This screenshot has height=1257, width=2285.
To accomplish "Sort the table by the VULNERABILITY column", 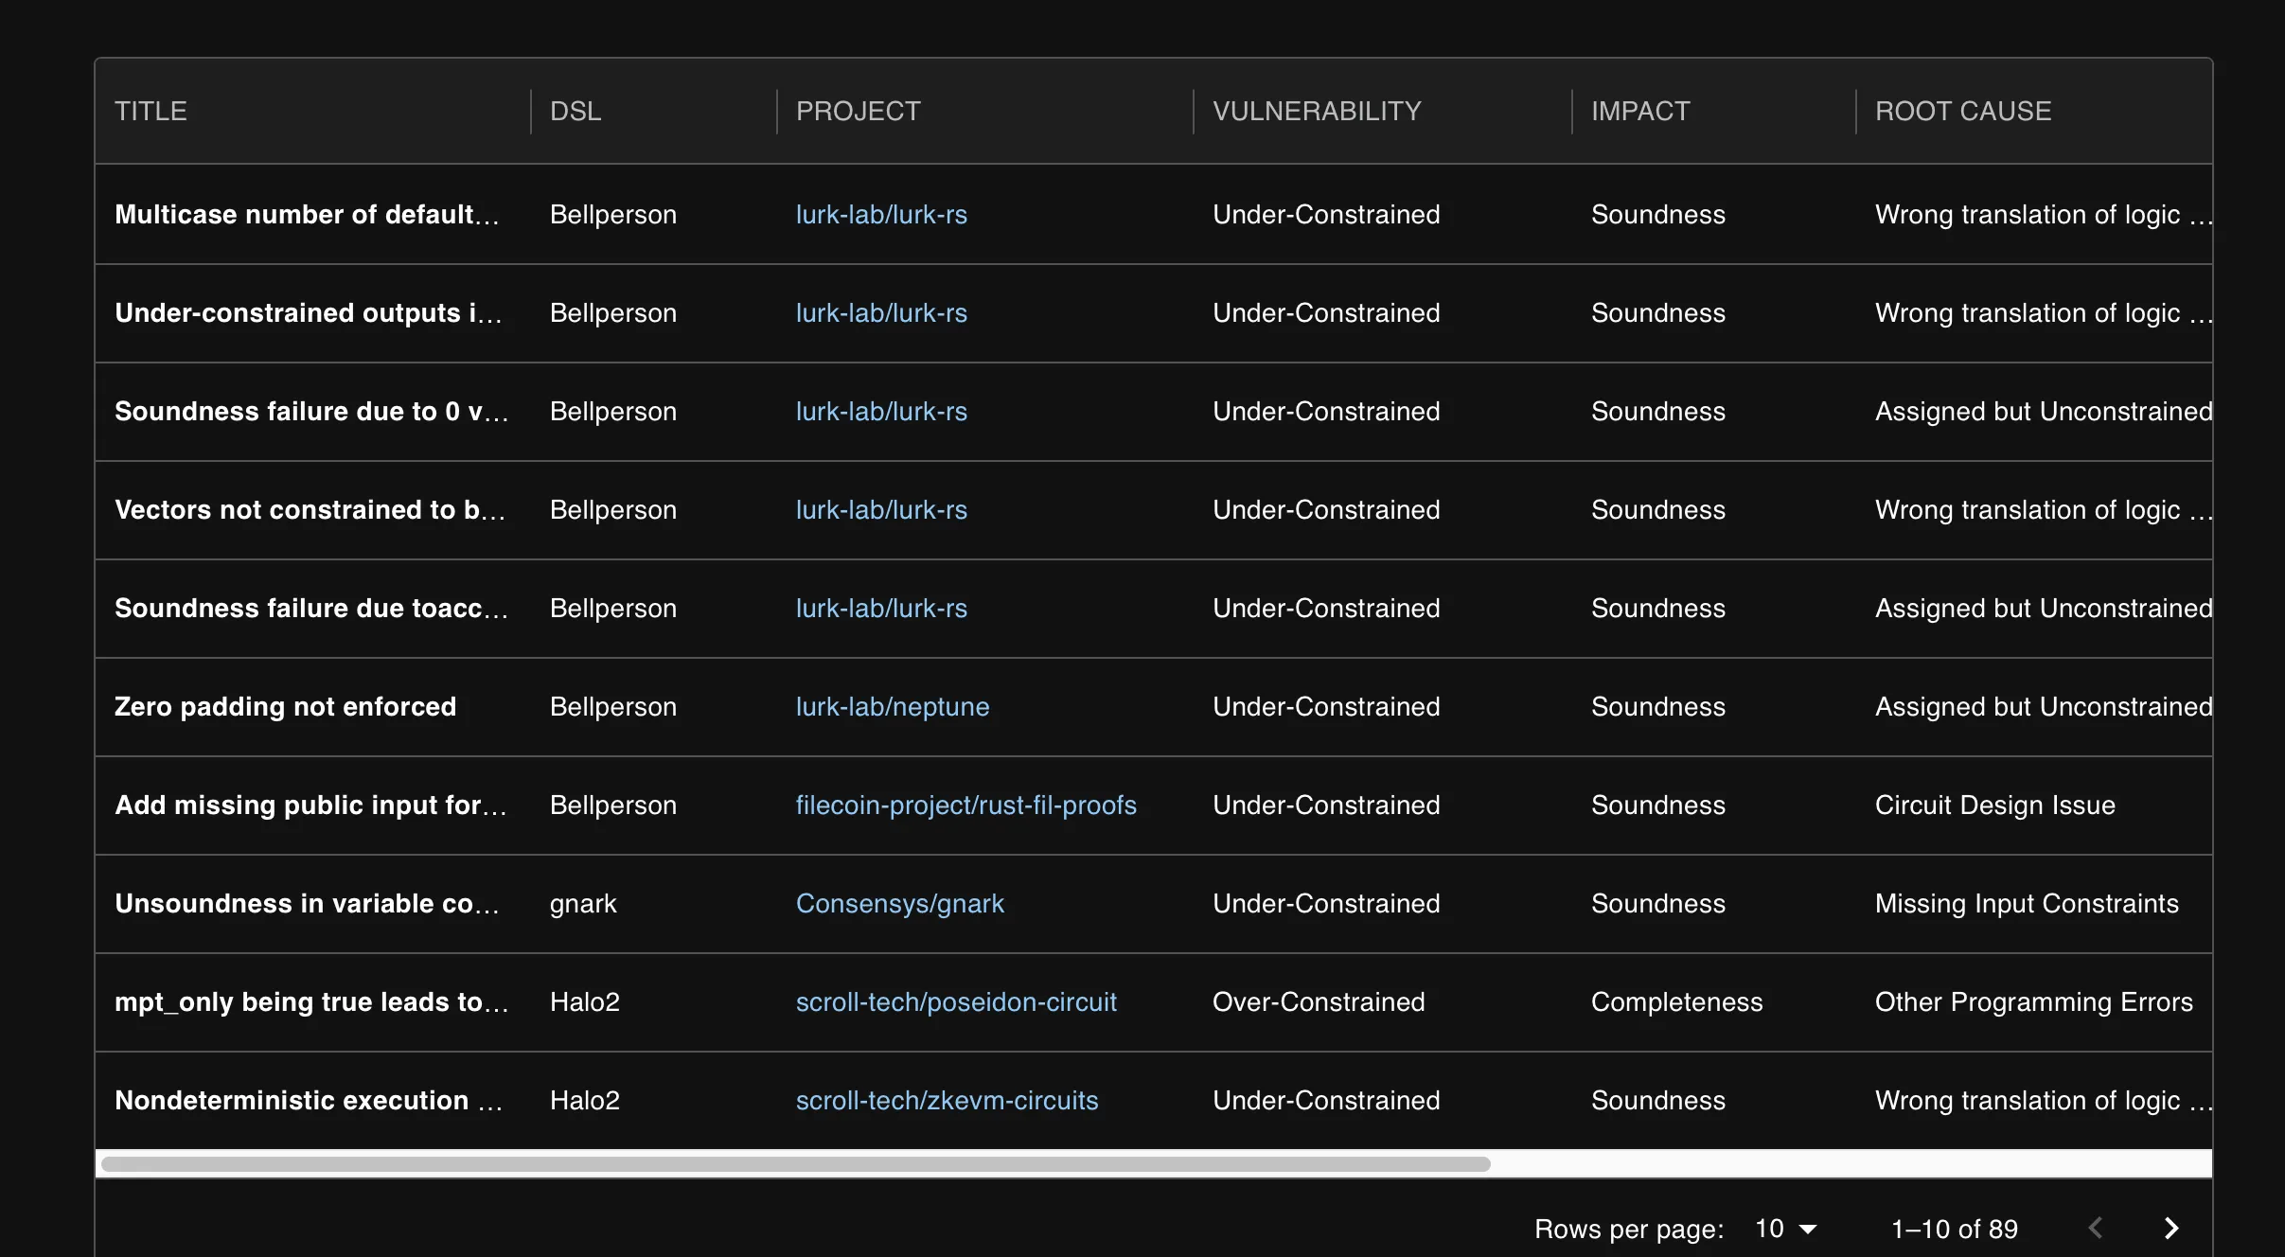I will click(x=1317, y=111).
